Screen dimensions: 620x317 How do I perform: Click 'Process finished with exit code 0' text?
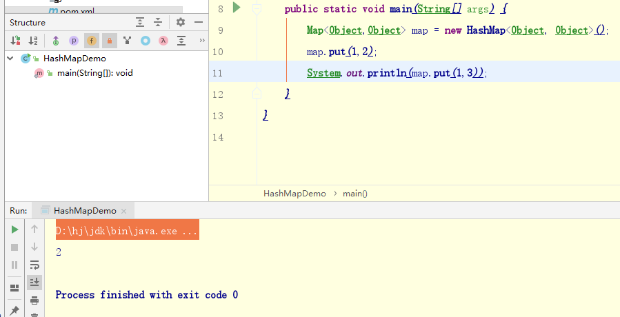coord(147,295)
